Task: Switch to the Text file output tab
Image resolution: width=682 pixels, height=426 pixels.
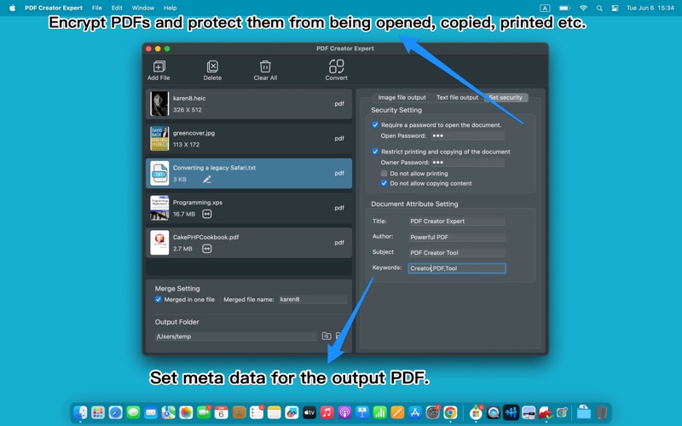Action: 457,97
